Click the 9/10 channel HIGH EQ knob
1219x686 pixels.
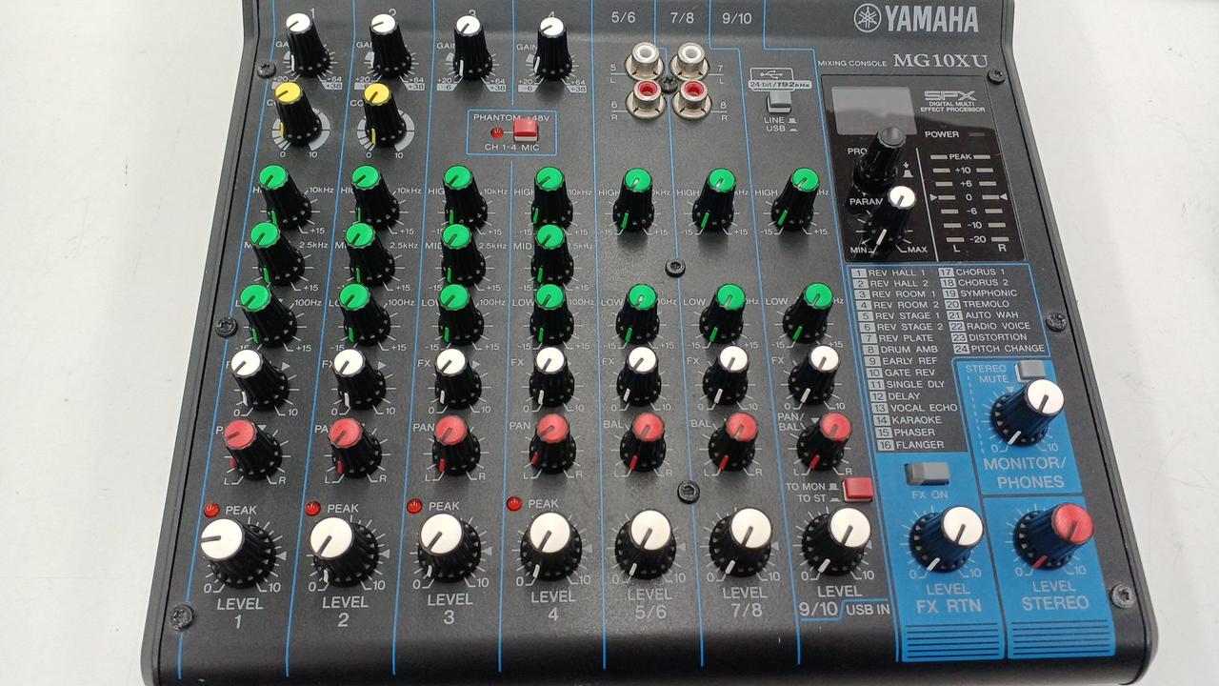(x=797, y=199)
